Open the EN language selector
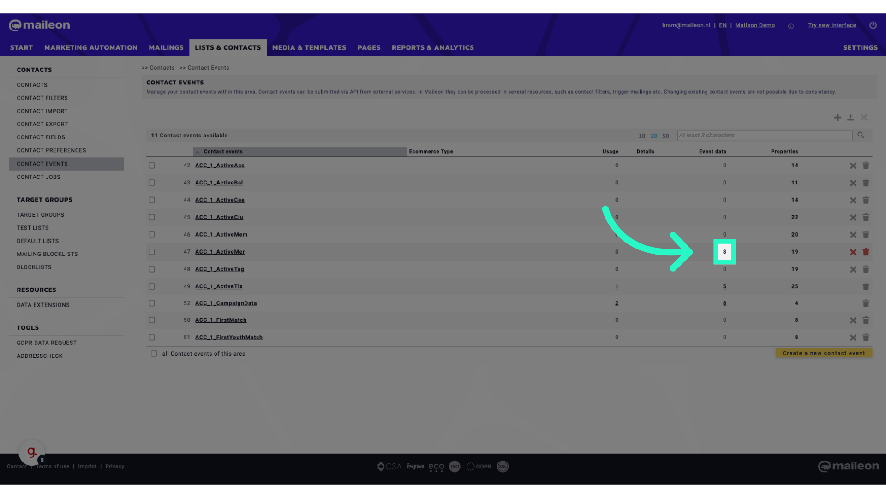Image resolution: width=886 pixels, height=498 pixels. click(x=723, y=25)
